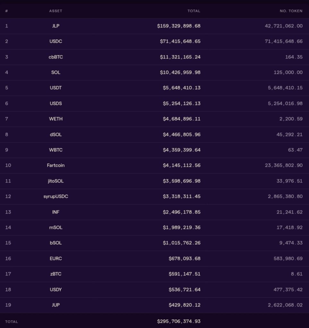Click the jitoSOL asset name
The image size is (309, 328).
pyautogui.click(x=56, y=181)
